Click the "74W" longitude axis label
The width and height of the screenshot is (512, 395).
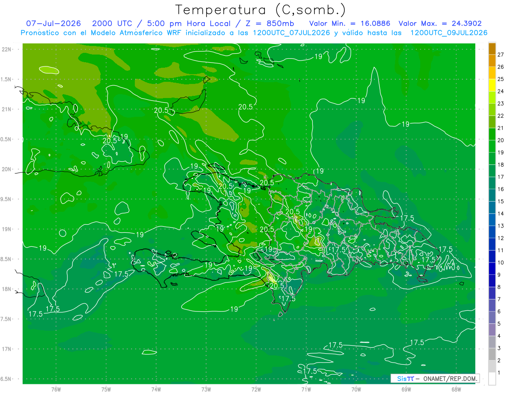(156, 390)
